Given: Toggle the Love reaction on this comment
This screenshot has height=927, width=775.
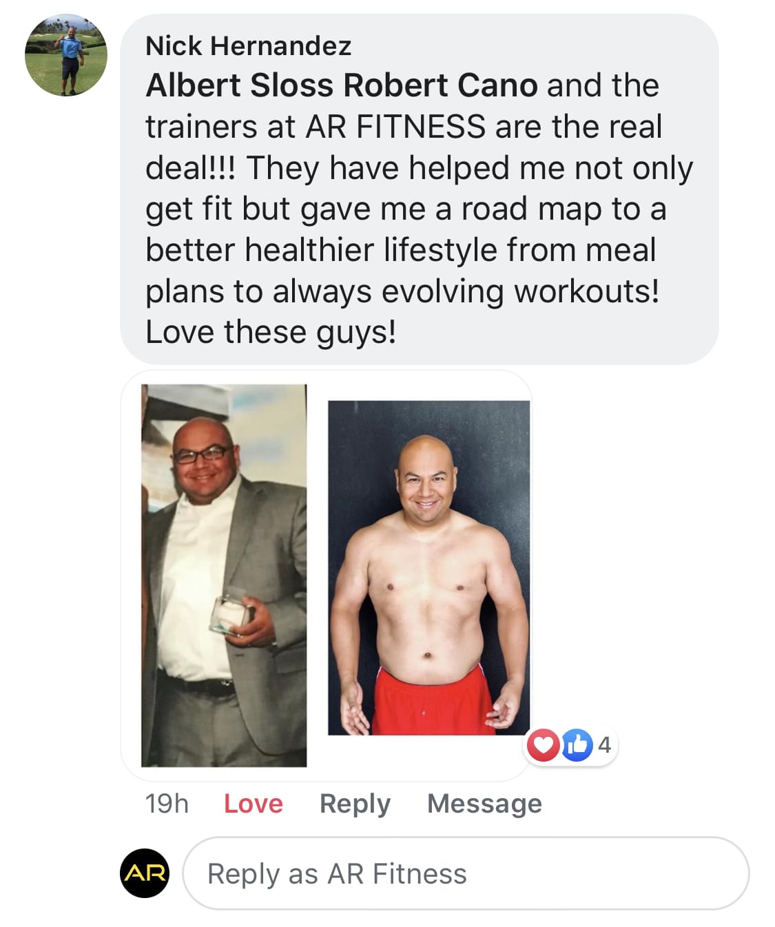Looking at the screenshot, I should (254, 804).
